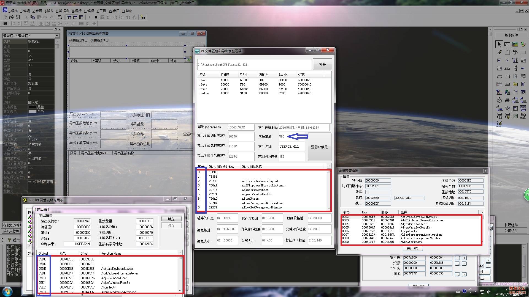
Task: Open the B.数据库 menu
Action: click(63, 11)
